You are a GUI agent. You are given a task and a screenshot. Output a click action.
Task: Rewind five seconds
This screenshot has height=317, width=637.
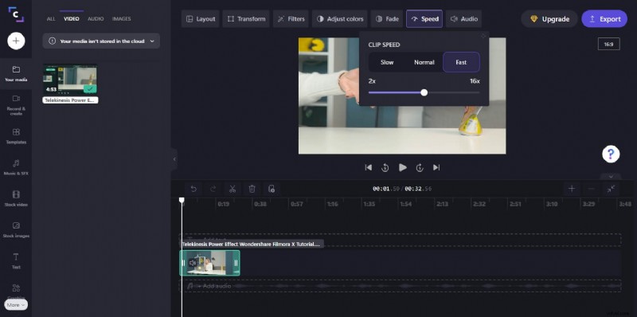pyautogui.click(x=385, y=167)
